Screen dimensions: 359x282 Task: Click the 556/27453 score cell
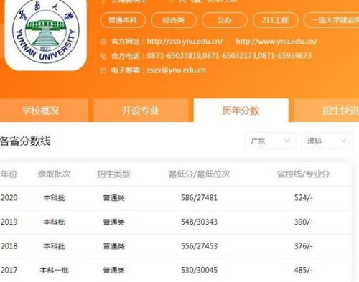[199, 246]
